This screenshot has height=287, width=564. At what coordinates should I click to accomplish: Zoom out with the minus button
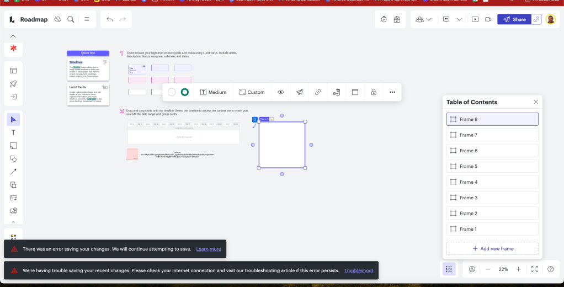[488, 269]
